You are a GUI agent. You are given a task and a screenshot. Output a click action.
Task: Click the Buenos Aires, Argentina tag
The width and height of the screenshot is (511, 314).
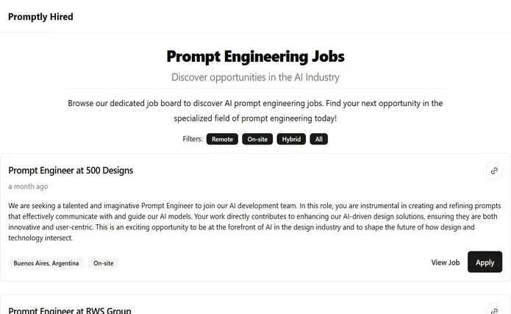46,263
